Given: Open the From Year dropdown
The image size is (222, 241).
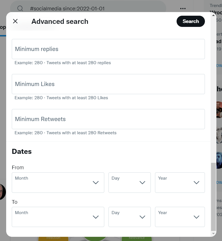Looking at the screenshot, I should (180, 182).
